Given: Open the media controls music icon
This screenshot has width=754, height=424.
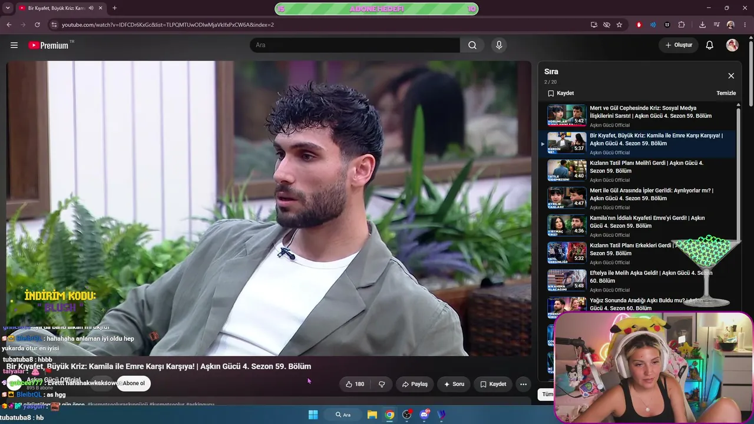Looking at the screenshot, I should click(x=716, y=25).
